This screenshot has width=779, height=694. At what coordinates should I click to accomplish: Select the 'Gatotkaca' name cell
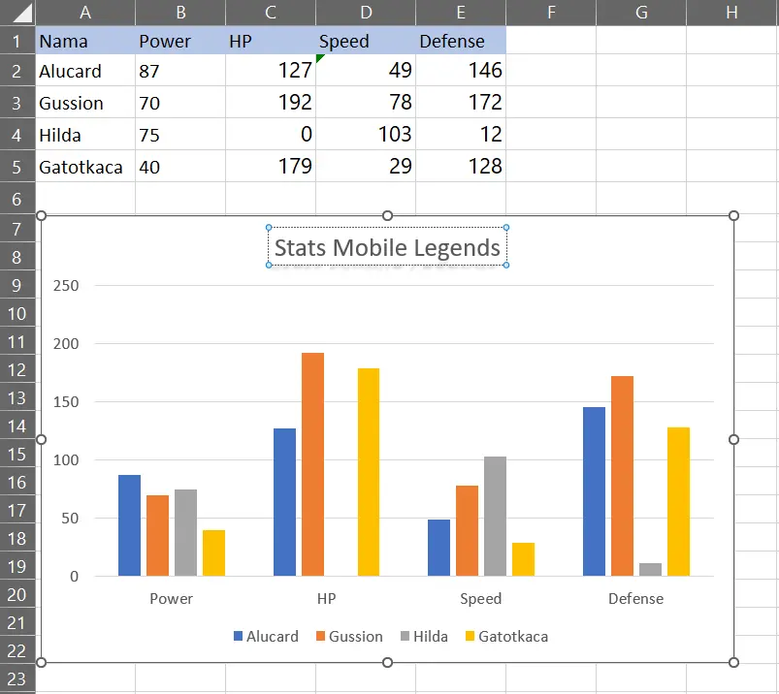coord(85,167)
